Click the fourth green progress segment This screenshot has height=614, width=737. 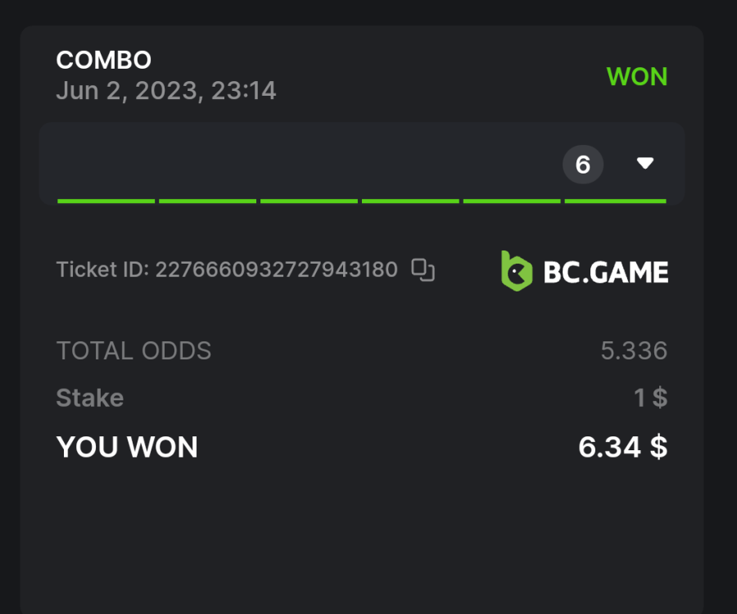pos(410,201)
